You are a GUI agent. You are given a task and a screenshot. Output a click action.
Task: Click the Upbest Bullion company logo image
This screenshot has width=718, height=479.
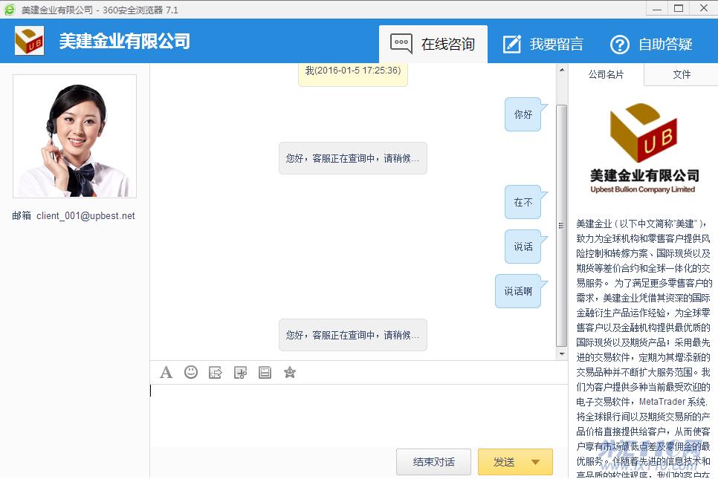[643, 148]
